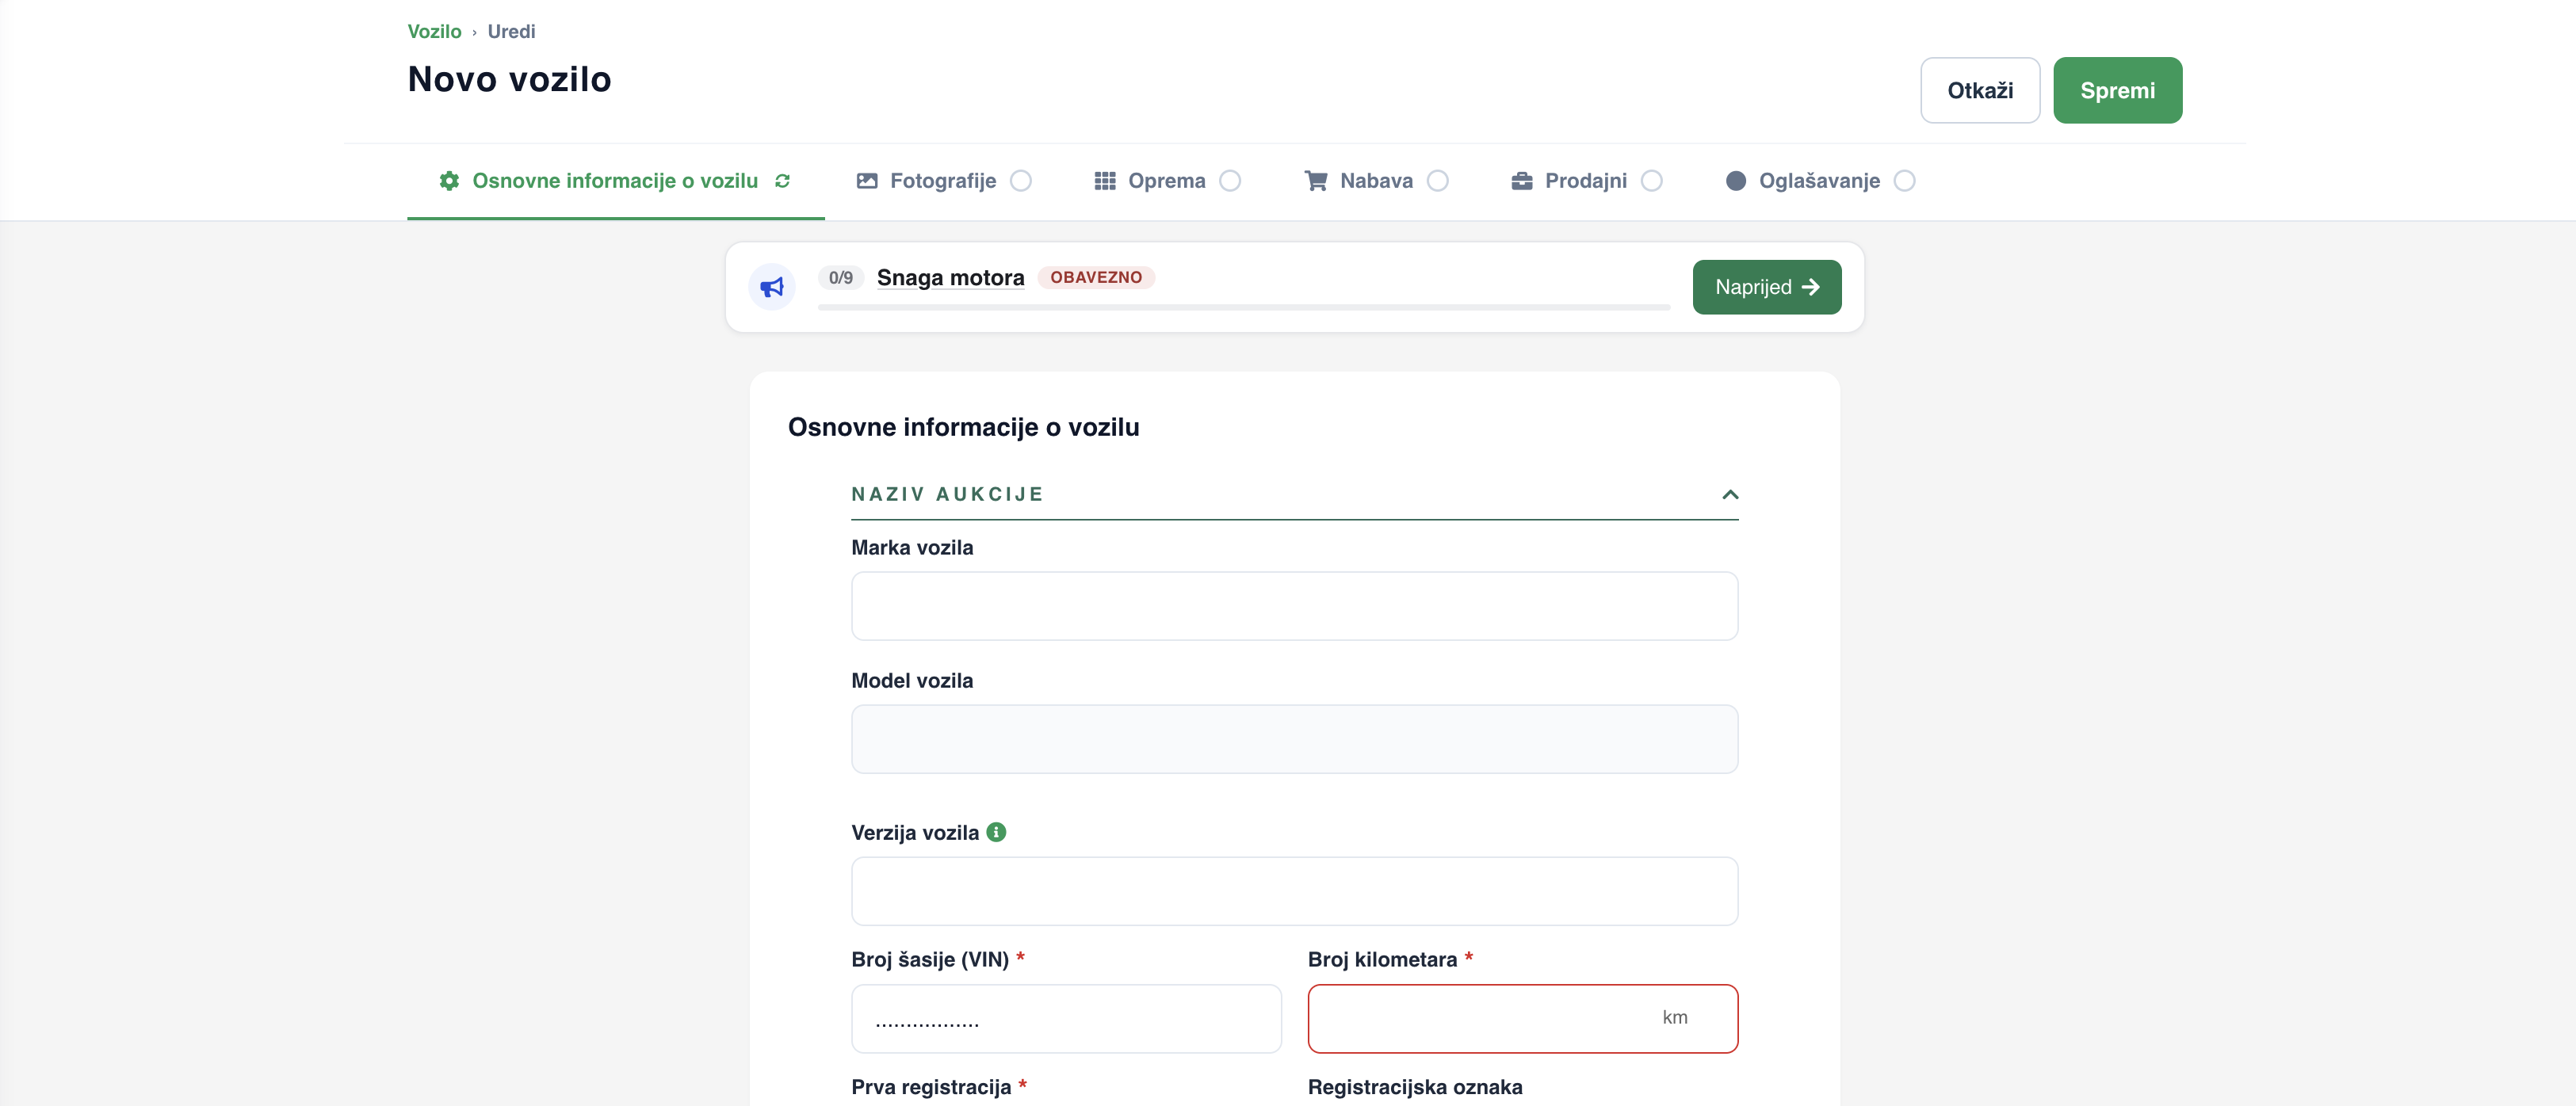Click the Novo vozilo page title
This screenshot has width=2576, height=1106.
(510, 79)
